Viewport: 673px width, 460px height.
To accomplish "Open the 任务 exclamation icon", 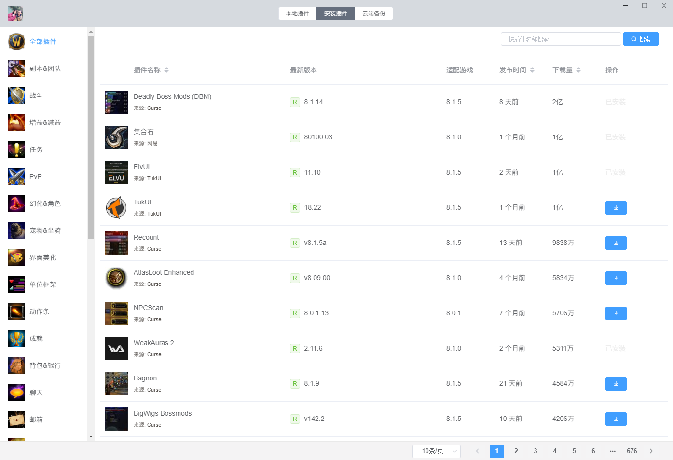I will tap(16, 150).
